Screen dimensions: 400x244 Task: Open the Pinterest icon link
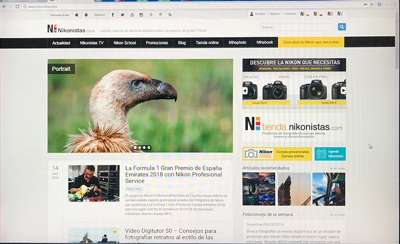point(160,15)
